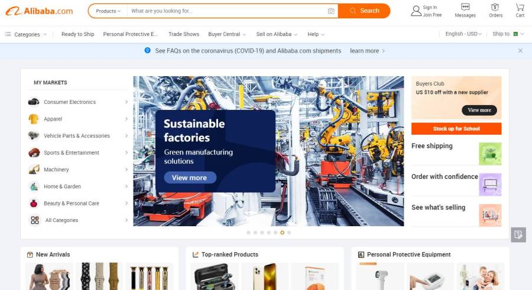Click the Stock up for School button
The width and height of the screenshot is (532, 290).
click(456, 129)
